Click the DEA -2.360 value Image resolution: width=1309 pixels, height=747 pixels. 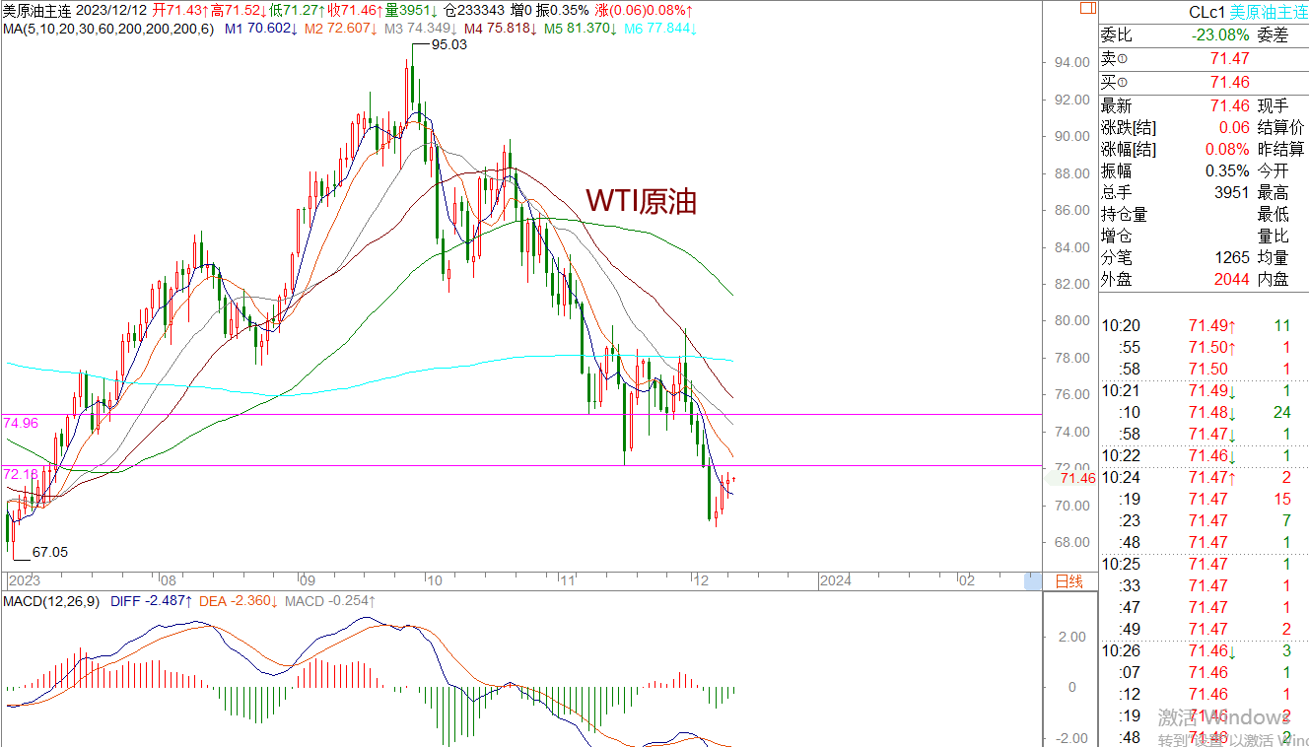click(x=238, y=600)
